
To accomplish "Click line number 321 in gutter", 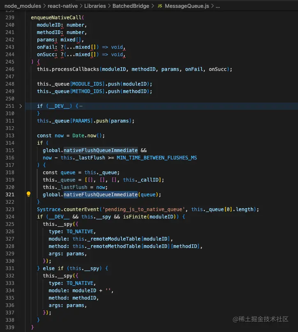I will point(10,195).
